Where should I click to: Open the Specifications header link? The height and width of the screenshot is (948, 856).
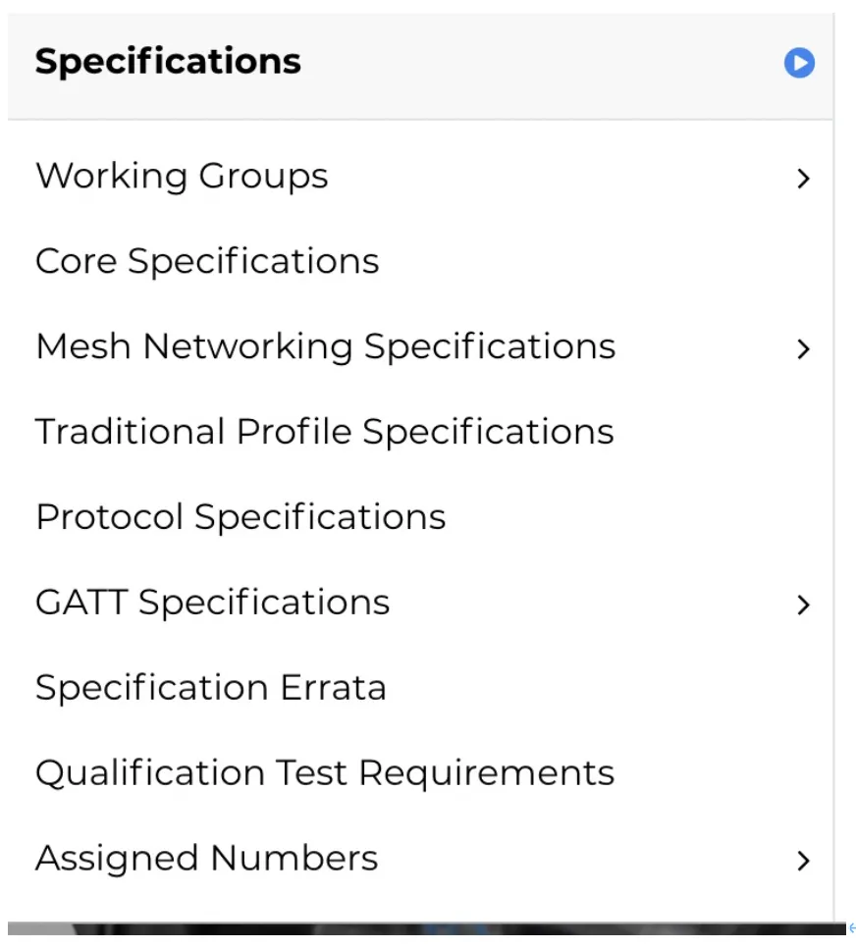(x=168, y=62)
